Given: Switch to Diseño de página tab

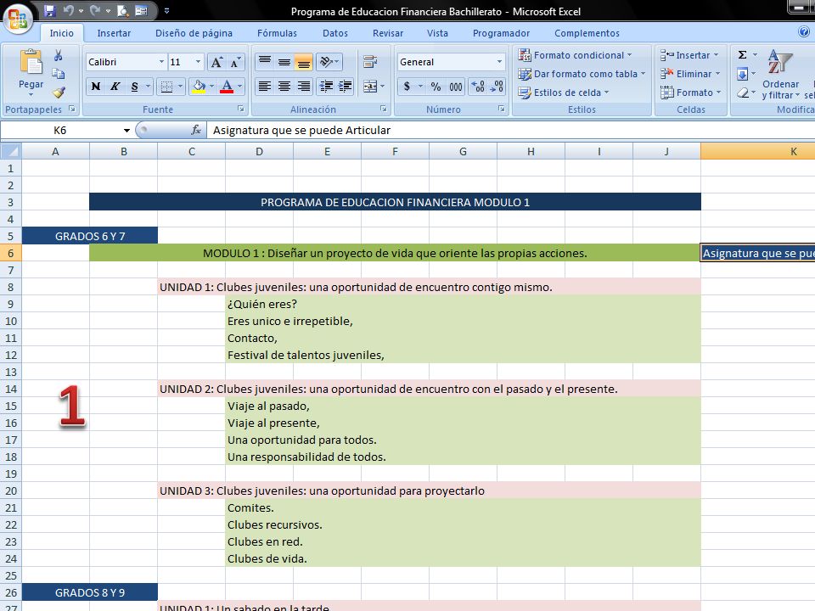Looking at the screenshot, I should point(194,33).
